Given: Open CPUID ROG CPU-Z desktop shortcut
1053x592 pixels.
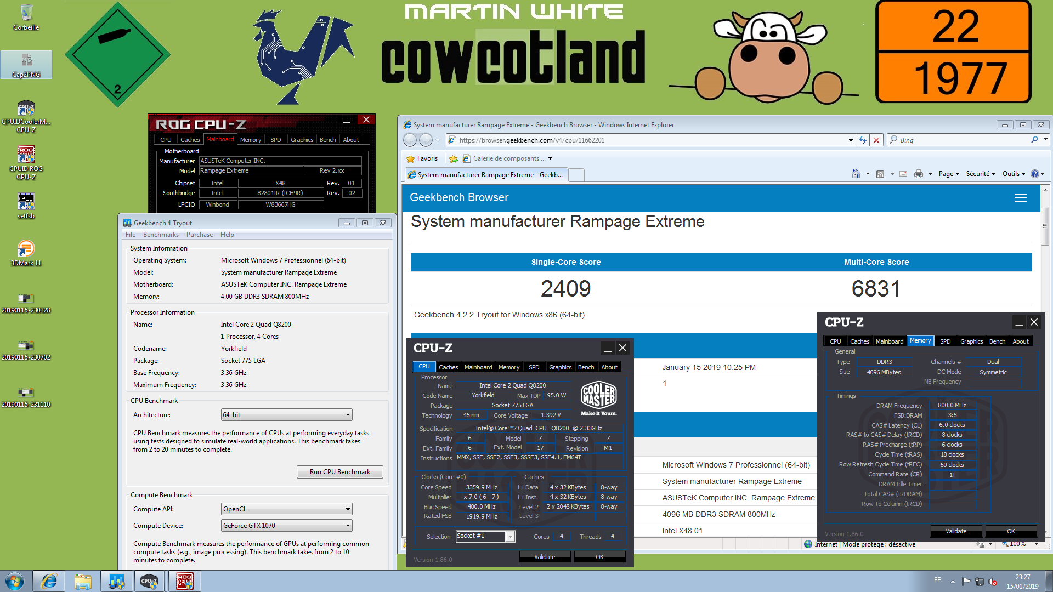Looking at the screenshot, I should point(26,163).
